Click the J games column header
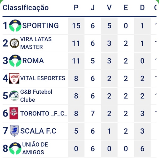159x161 pixels. [92, 8]
